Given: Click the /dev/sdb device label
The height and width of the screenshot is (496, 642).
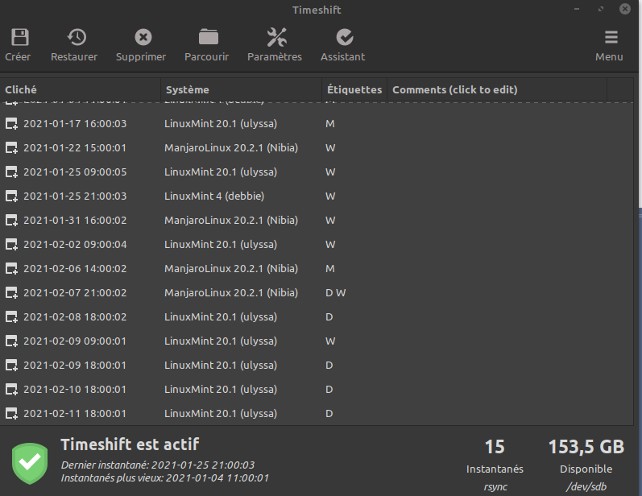Looking at the screenshot, I should tap(586, 486).
